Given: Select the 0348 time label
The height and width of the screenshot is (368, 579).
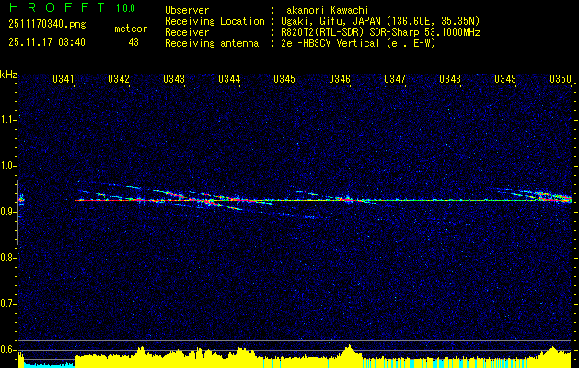Looking at the screenshot, I should [x=450, y=80].
